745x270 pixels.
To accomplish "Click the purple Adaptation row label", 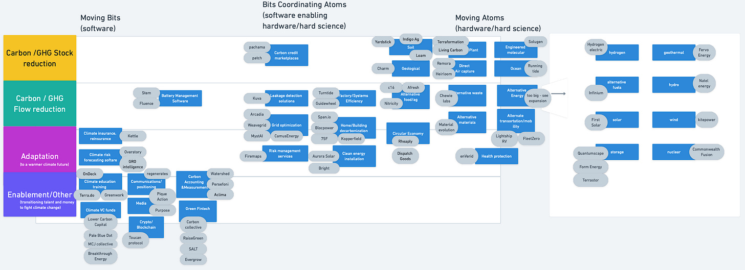I will pos(39,150).
